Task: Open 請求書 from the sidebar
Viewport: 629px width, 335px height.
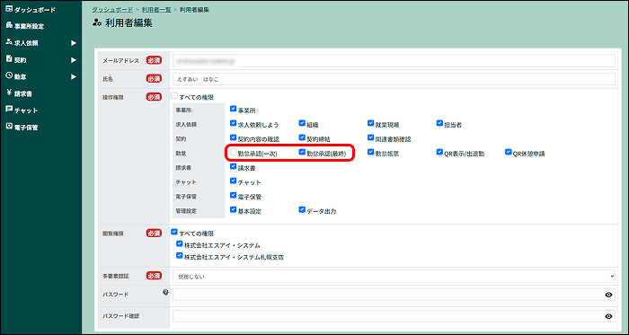Action: (23, 93)
